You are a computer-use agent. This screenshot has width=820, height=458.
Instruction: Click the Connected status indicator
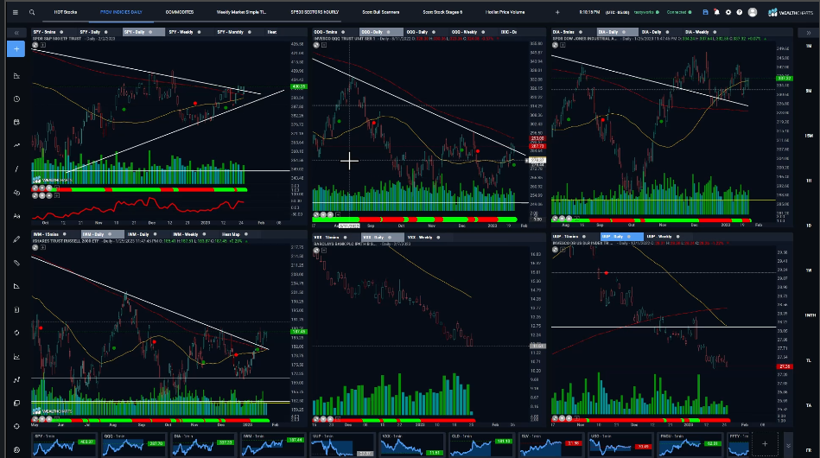[679, 12]
